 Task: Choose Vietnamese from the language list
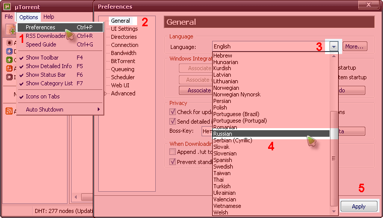coord(271,206)
